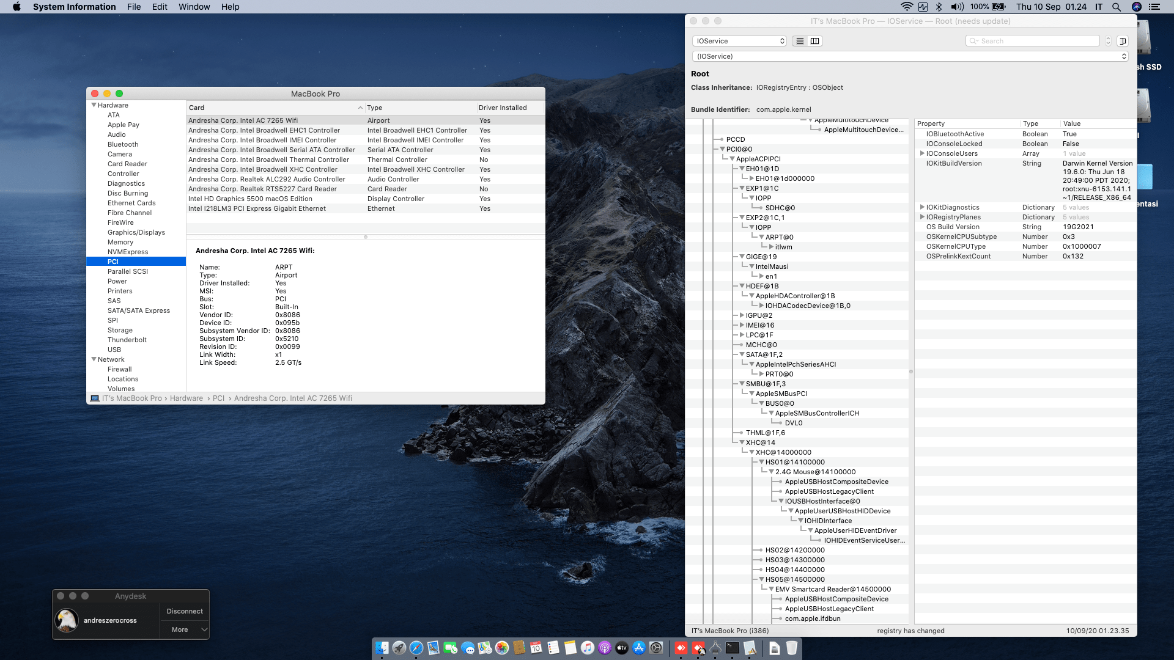Open the Anydesk More dropdown
Viewport: 1174px width, 660px height.
tap(185, 629)
